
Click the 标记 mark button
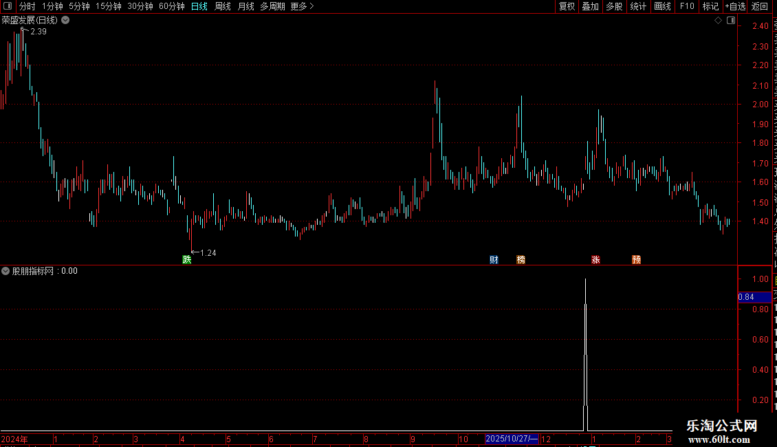pos(710,6)
